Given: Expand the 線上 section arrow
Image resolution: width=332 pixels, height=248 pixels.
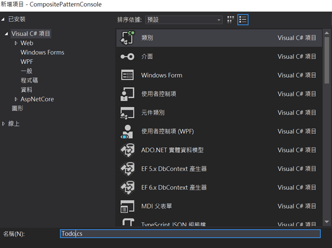Looking at the screenshot, I should pos(4,123).
